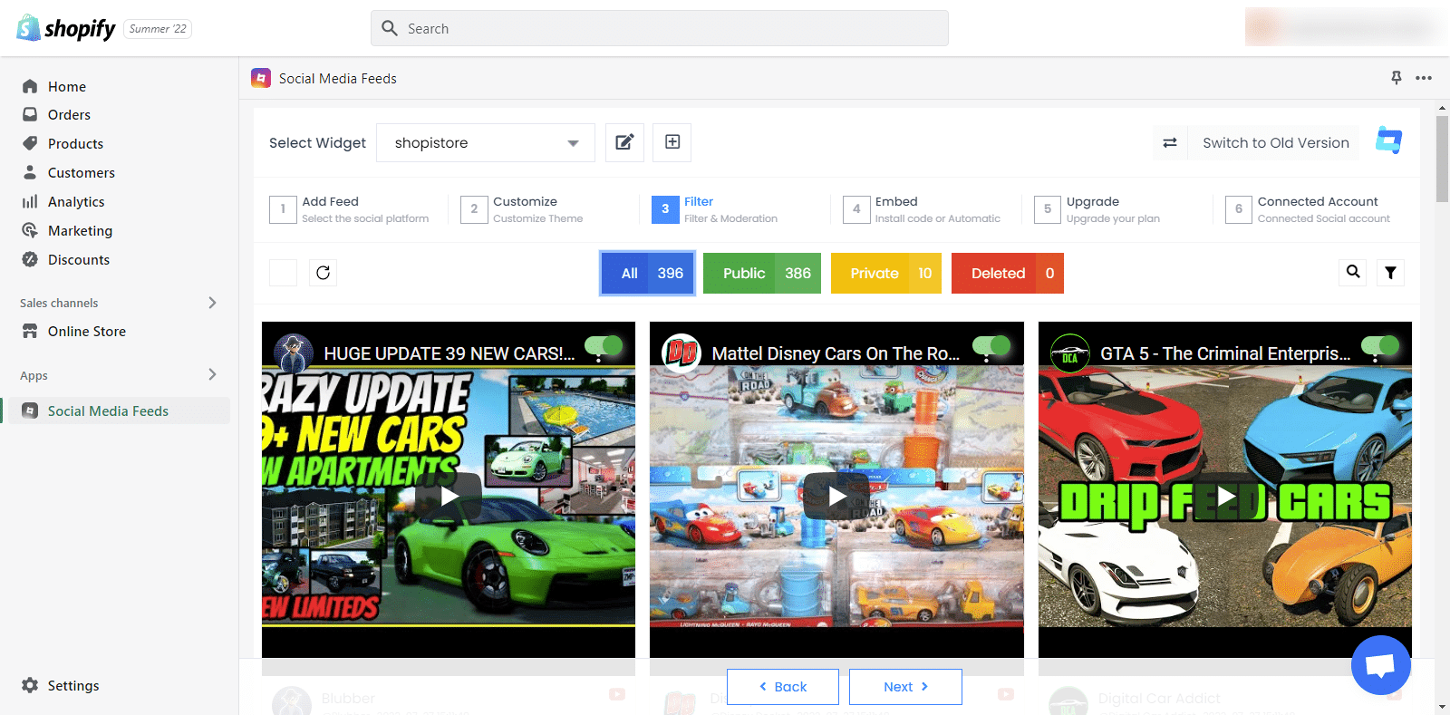Play the HUGE UPDATE 39 NEW CARS video
1450x715 pixels.
(x=449, y=496)
